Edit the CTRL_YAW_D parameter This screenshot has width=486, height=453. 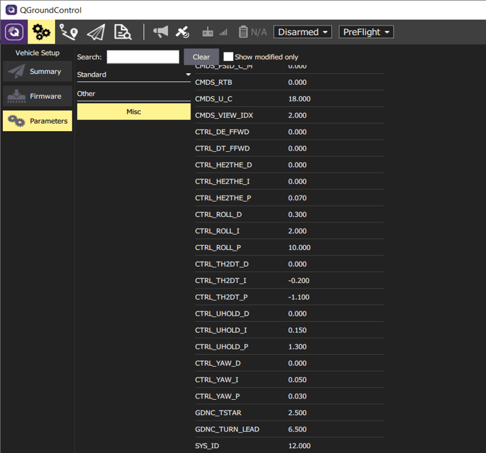pyautogui.click(x=289, y=363)
